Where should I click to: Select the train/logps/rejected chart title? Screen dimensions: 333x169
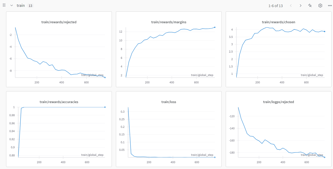(x=278, y=102)
